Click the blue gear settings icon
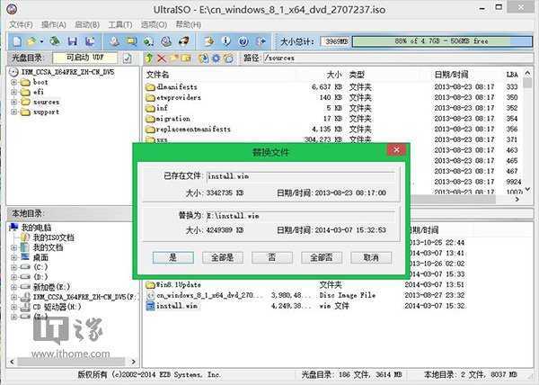This screenshot has height=385, width=539. pyautogui.click(x=216, y=58)
